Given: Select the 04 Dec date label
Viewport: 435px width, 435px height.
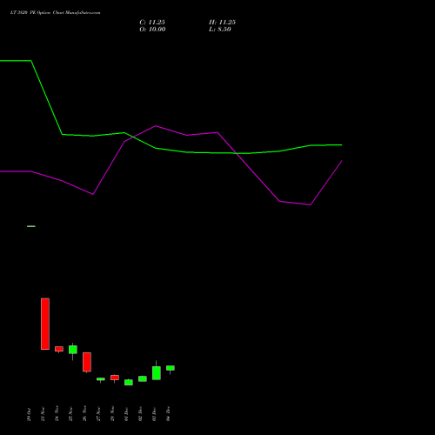Looking at the screenshot, I should point(168,414).
